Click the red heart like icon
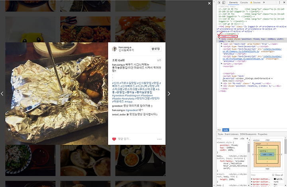This screenshot has width=287, height=187. click(114, 139)
